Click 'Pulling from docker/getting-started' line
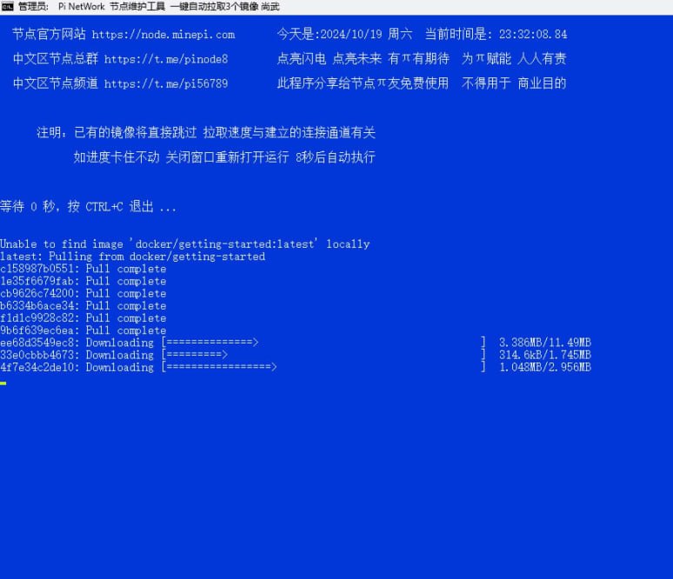Viewport: 673px width, 579px height. click(132, 256)
